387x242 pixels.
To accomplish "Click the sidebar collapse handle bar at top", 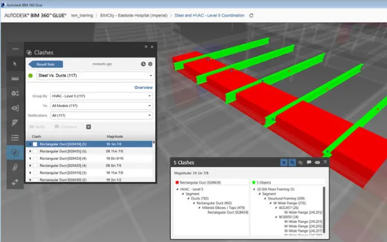I will (x=15, y=49).
